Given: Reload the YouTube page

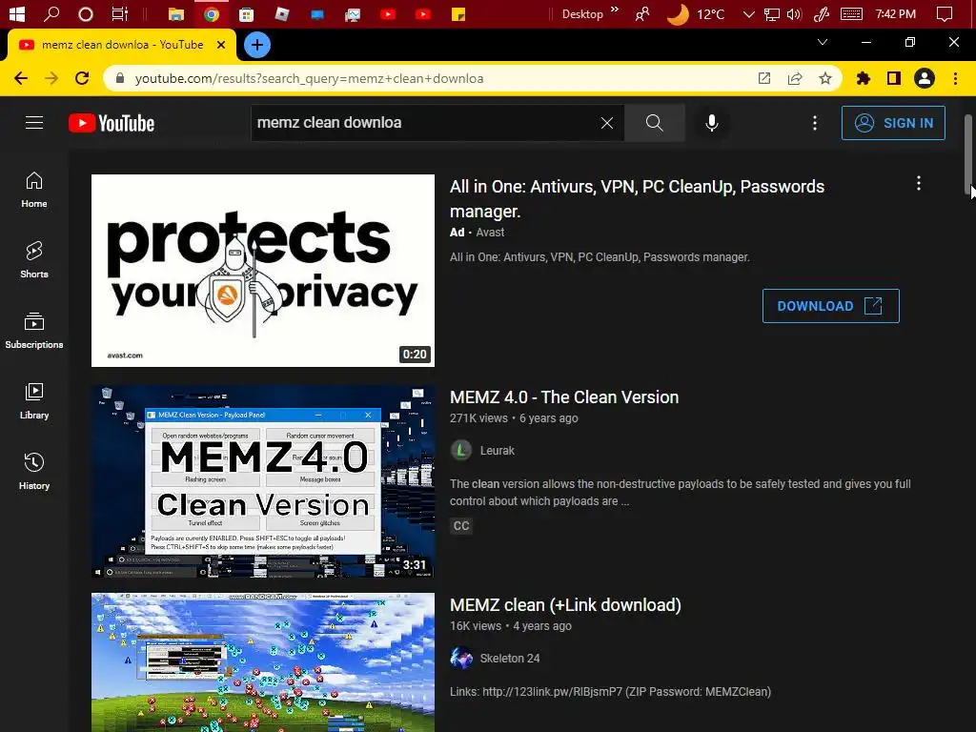Looking at the screenshot, I should 82,78.
